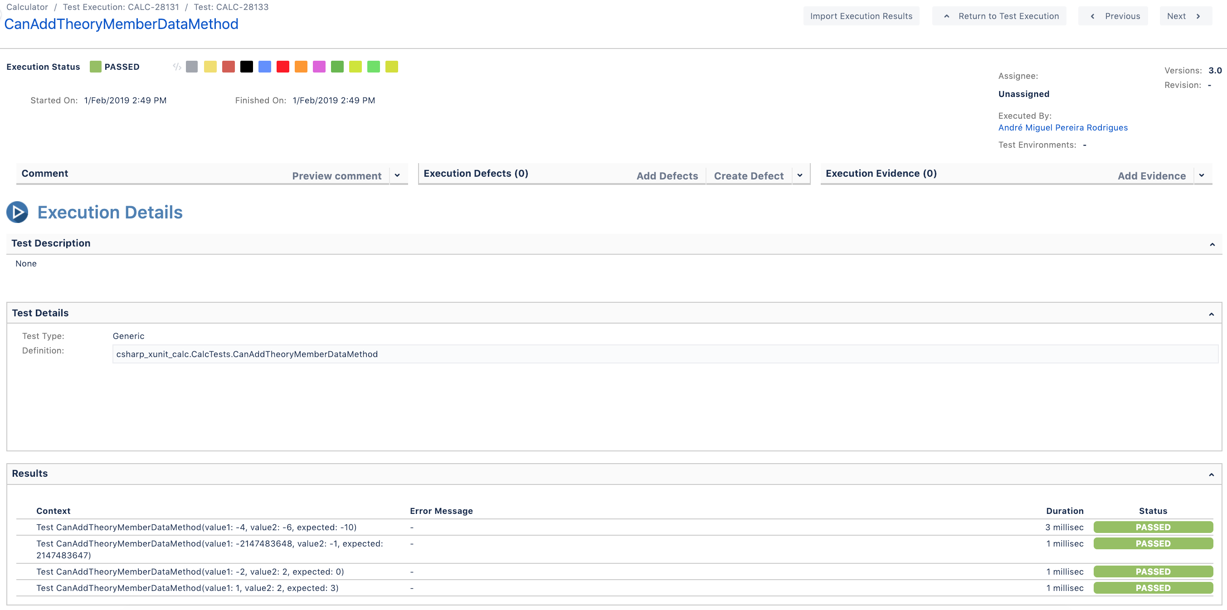Viewport: 1227px width, 610px height.
Task: Open the Comment panel dropdown arrow
Action: pyautogui.click(x=397, y=175)
